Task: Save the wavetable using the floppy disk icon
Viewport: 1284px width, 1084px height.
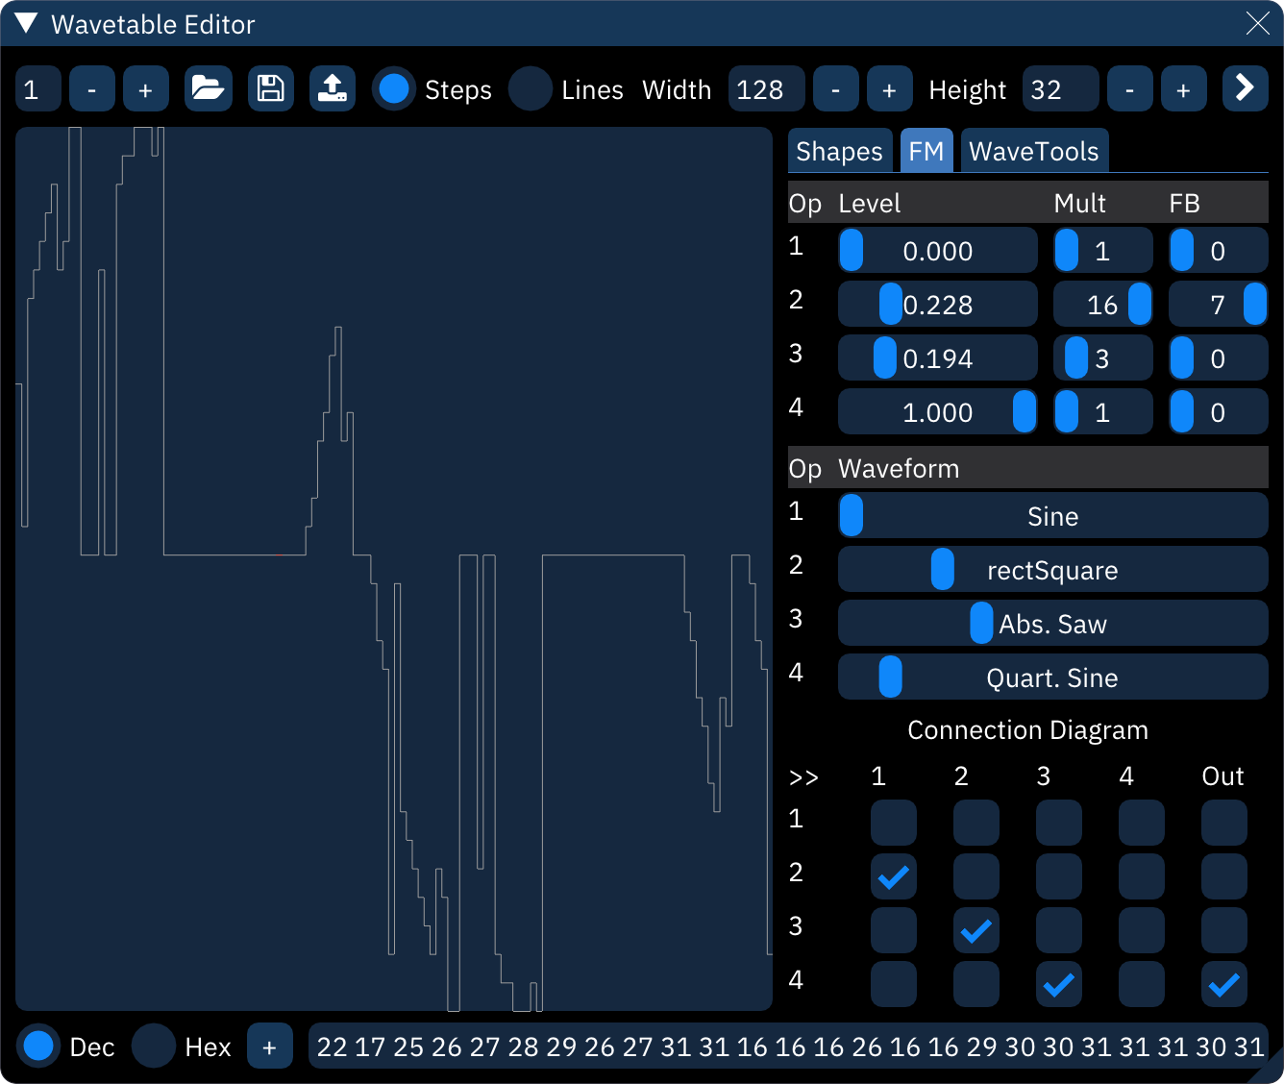Action: 270,88
